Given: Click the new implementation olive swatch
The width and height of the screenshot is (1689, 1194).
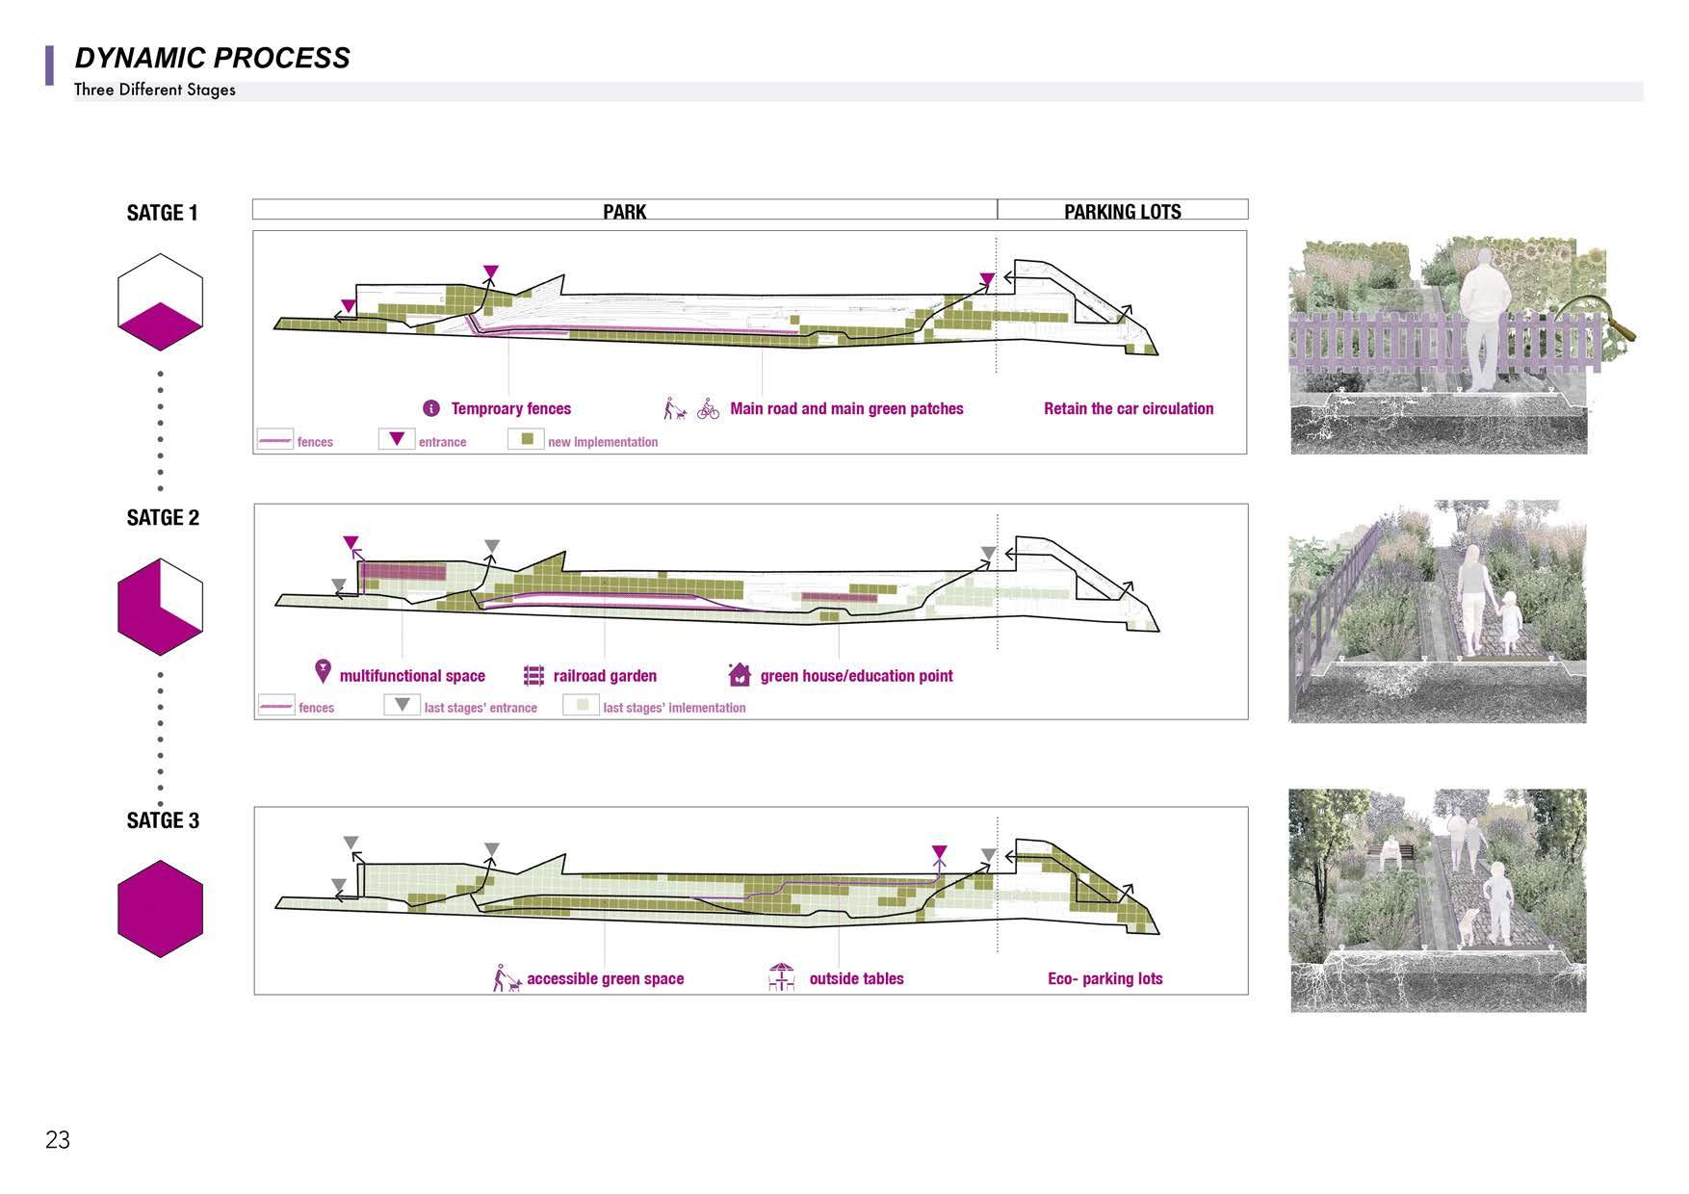Looking at the screenshot, I should click(x=527, y=439).
